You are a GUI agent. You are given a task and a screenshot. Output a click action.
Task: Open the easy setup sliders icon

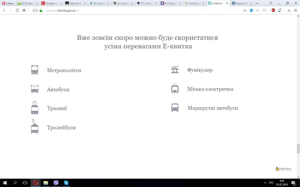tap(296, 11)
